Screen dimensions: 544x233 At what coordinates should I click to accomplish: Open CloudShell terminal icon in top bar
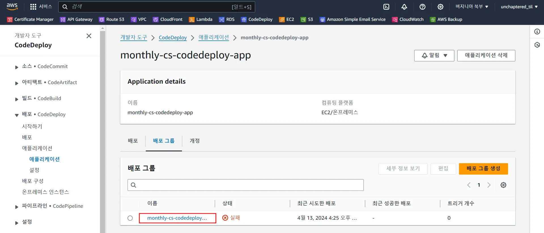386,7
